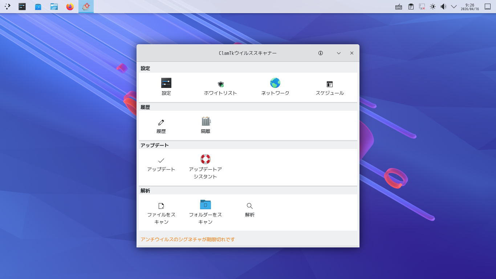Screen dimensions: 496x279
Task: Select the ClamTk task button in the panel
Action: [x=86, y=7]
